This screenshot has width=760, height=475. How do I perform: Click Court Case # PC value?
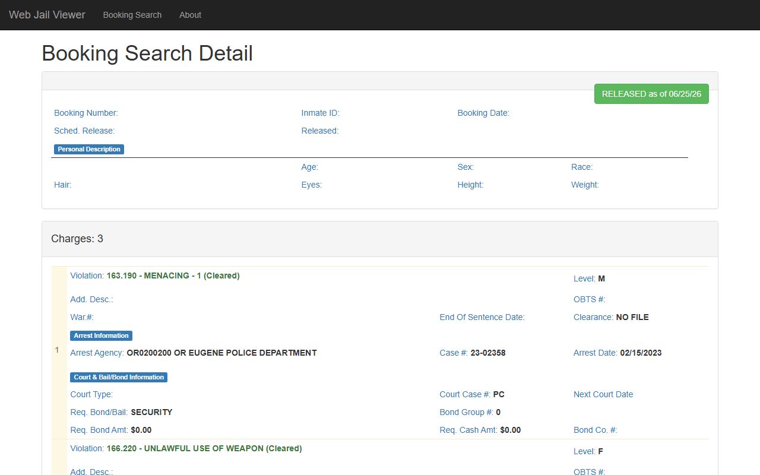coord(499,394)
